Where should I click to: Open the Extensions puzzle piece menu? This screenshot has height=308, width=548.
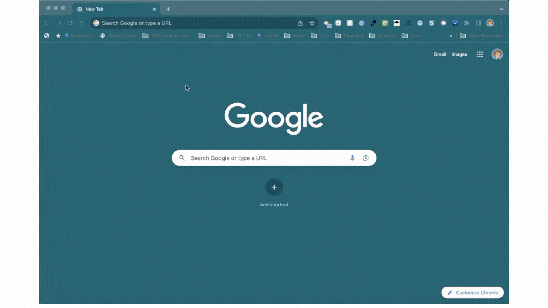coord(467,23)
